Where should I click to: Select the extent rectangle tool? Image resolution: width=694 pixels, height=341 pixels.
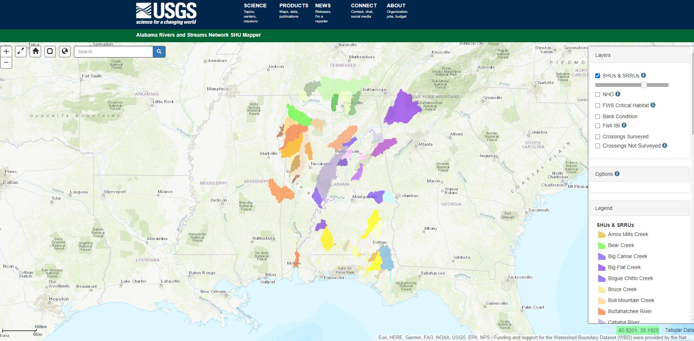coord(50,51)
